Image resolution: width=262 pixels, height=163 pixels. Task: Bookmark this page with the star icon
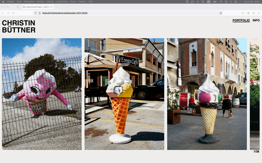(221, 13)
